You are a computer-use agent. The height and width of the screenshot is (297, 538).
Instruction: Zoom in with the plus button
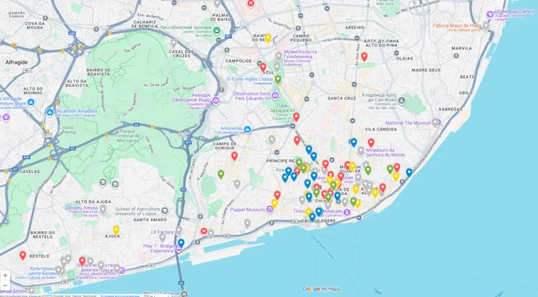pyautogui.click(x=5, y=275)
